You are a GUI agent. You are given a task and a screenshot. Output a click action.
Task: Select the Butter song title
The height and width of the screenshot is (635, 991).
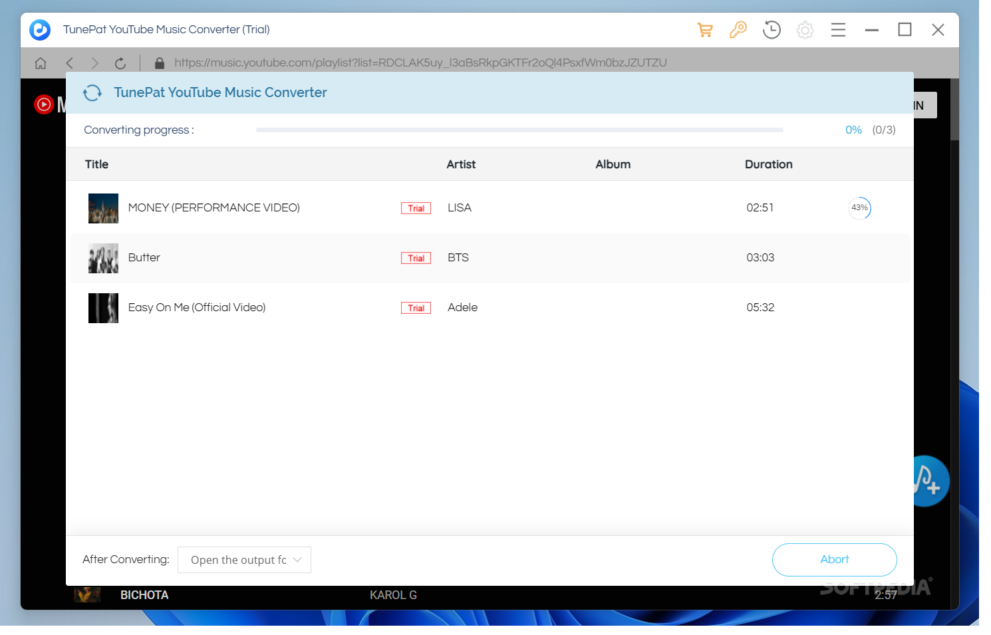click(144, 257)
